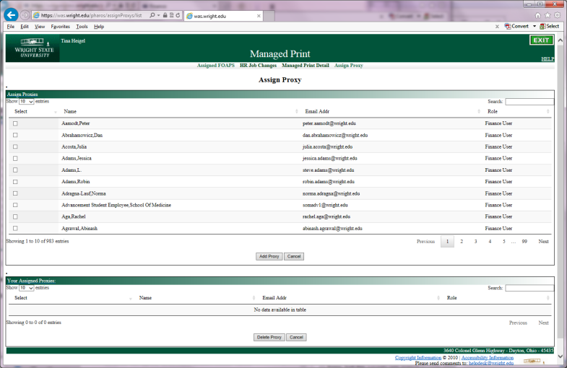The image size is (567, 368).
Task: Click the refresh icon in address bar
Action: 178,16
